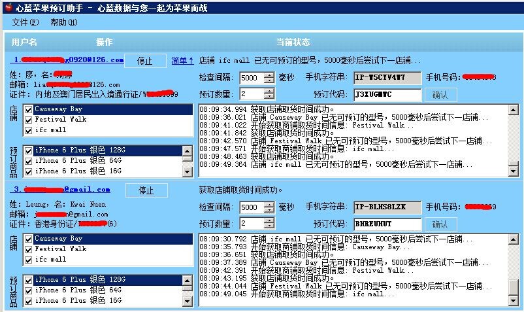This screenshot has height=312, width=524.
Task: Click log panel up arrow for account 3
Action: click(x=513, y=239)
